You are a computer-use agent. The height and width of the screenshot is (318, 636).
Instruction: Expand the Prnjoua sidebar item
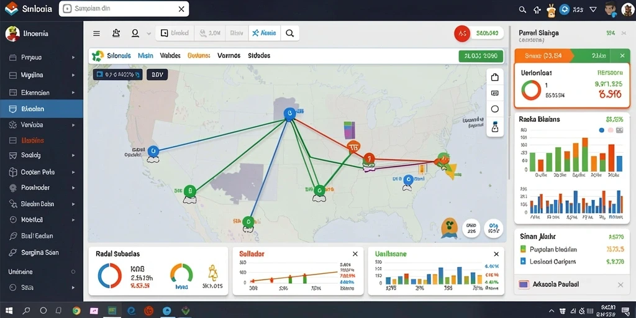(42, 58)
